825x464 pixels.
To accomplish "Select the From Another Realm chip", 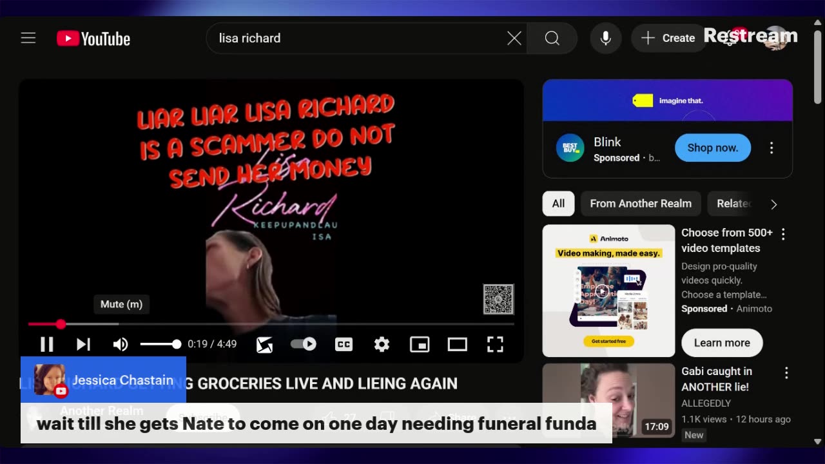I will (641, 204).
